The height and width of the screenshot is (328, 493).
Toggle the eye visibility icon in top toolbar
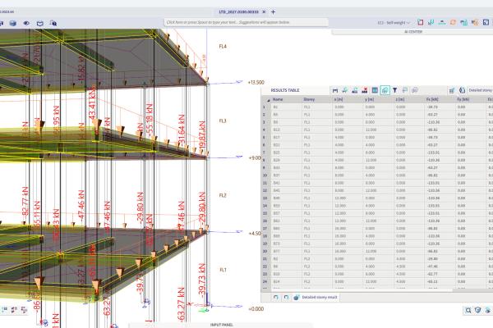[x=26, y=23]
